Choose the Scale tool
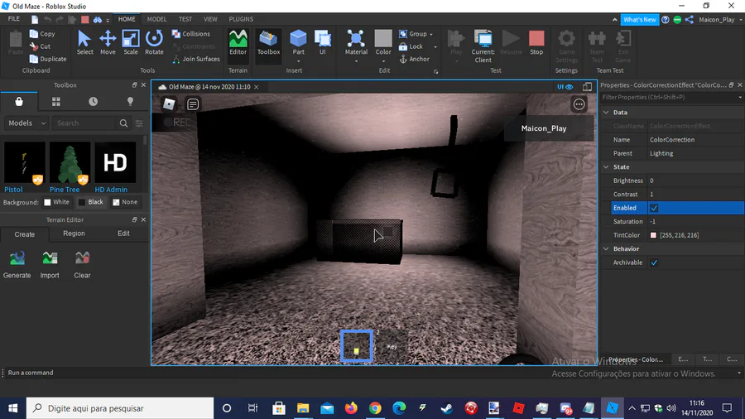Image resolution: width=745 pixels, height=419 pixels. (131, 42)
